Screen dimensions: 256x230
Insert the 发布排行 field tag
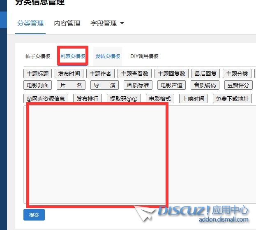click(88, 99)
